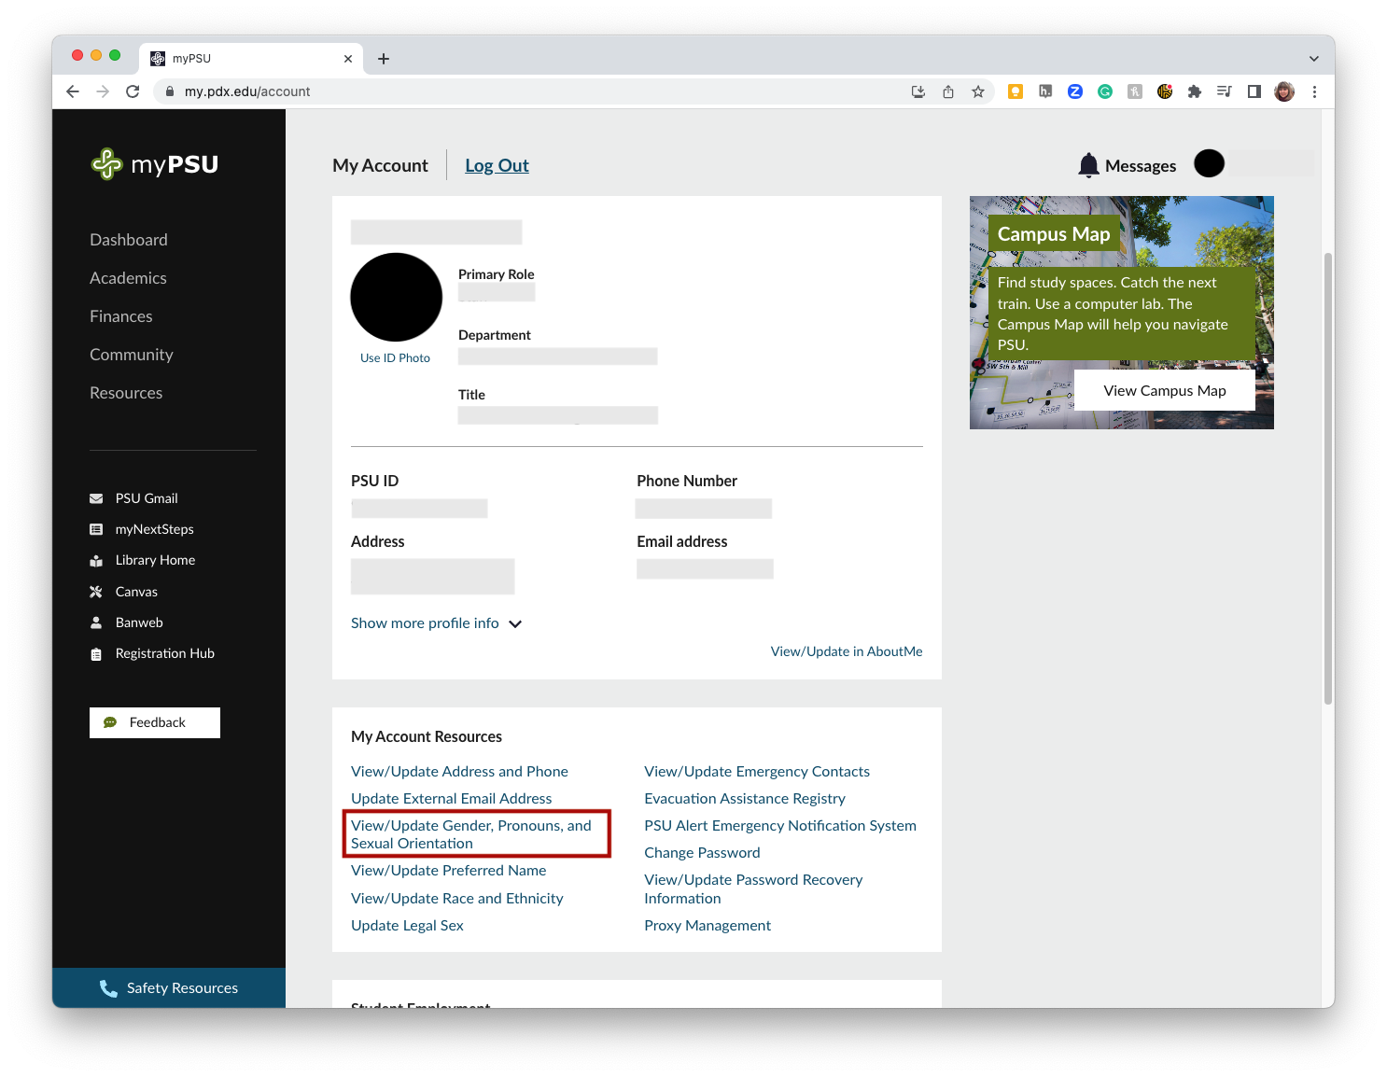Click the Log Out link

(x=497, y=165)
